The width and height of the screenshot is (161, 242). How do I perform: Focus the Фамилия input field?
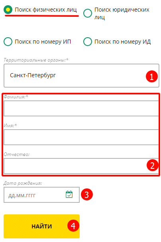[x=81, y=108]
